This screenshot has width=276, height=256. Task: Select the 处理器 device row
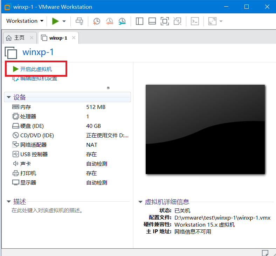(70, 117)
